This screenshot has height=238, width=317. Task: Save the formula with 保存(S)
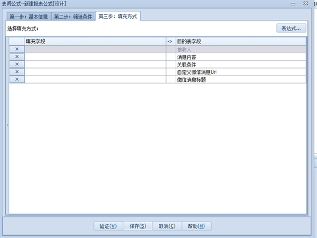coord(138,226)
